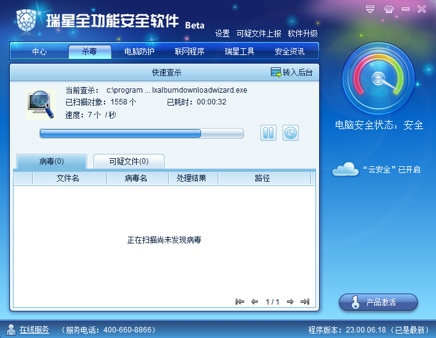
Task: Sort by the 路径 column header
Action: (265, 178)
